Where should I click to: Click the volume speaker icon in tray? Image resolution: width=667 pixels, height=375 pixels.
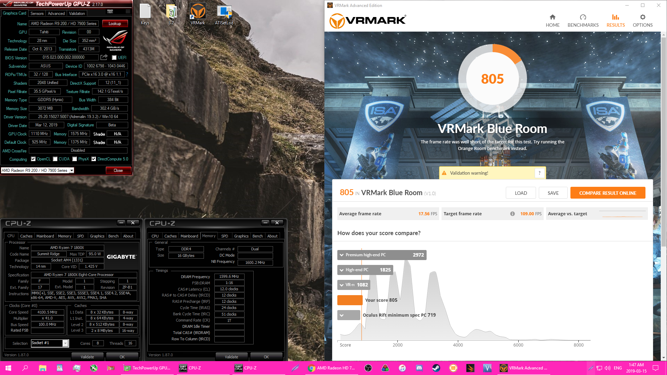(x=608, y=368)
